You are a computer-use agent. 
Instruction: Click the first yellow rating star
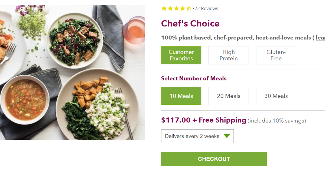[x=164, y=8]
